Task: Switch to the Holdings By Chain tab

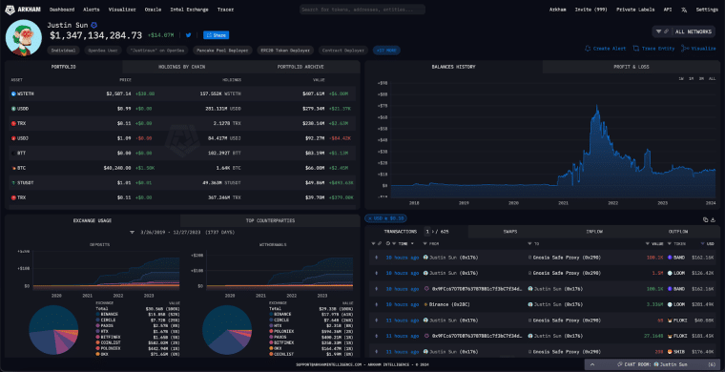Action: click(x=181, y=67)
